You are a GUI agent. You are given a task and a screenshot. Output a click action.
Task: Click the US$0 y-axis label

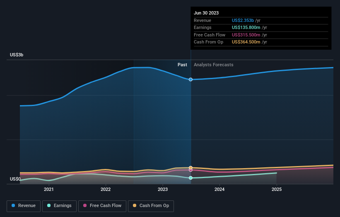coord(15,179)
